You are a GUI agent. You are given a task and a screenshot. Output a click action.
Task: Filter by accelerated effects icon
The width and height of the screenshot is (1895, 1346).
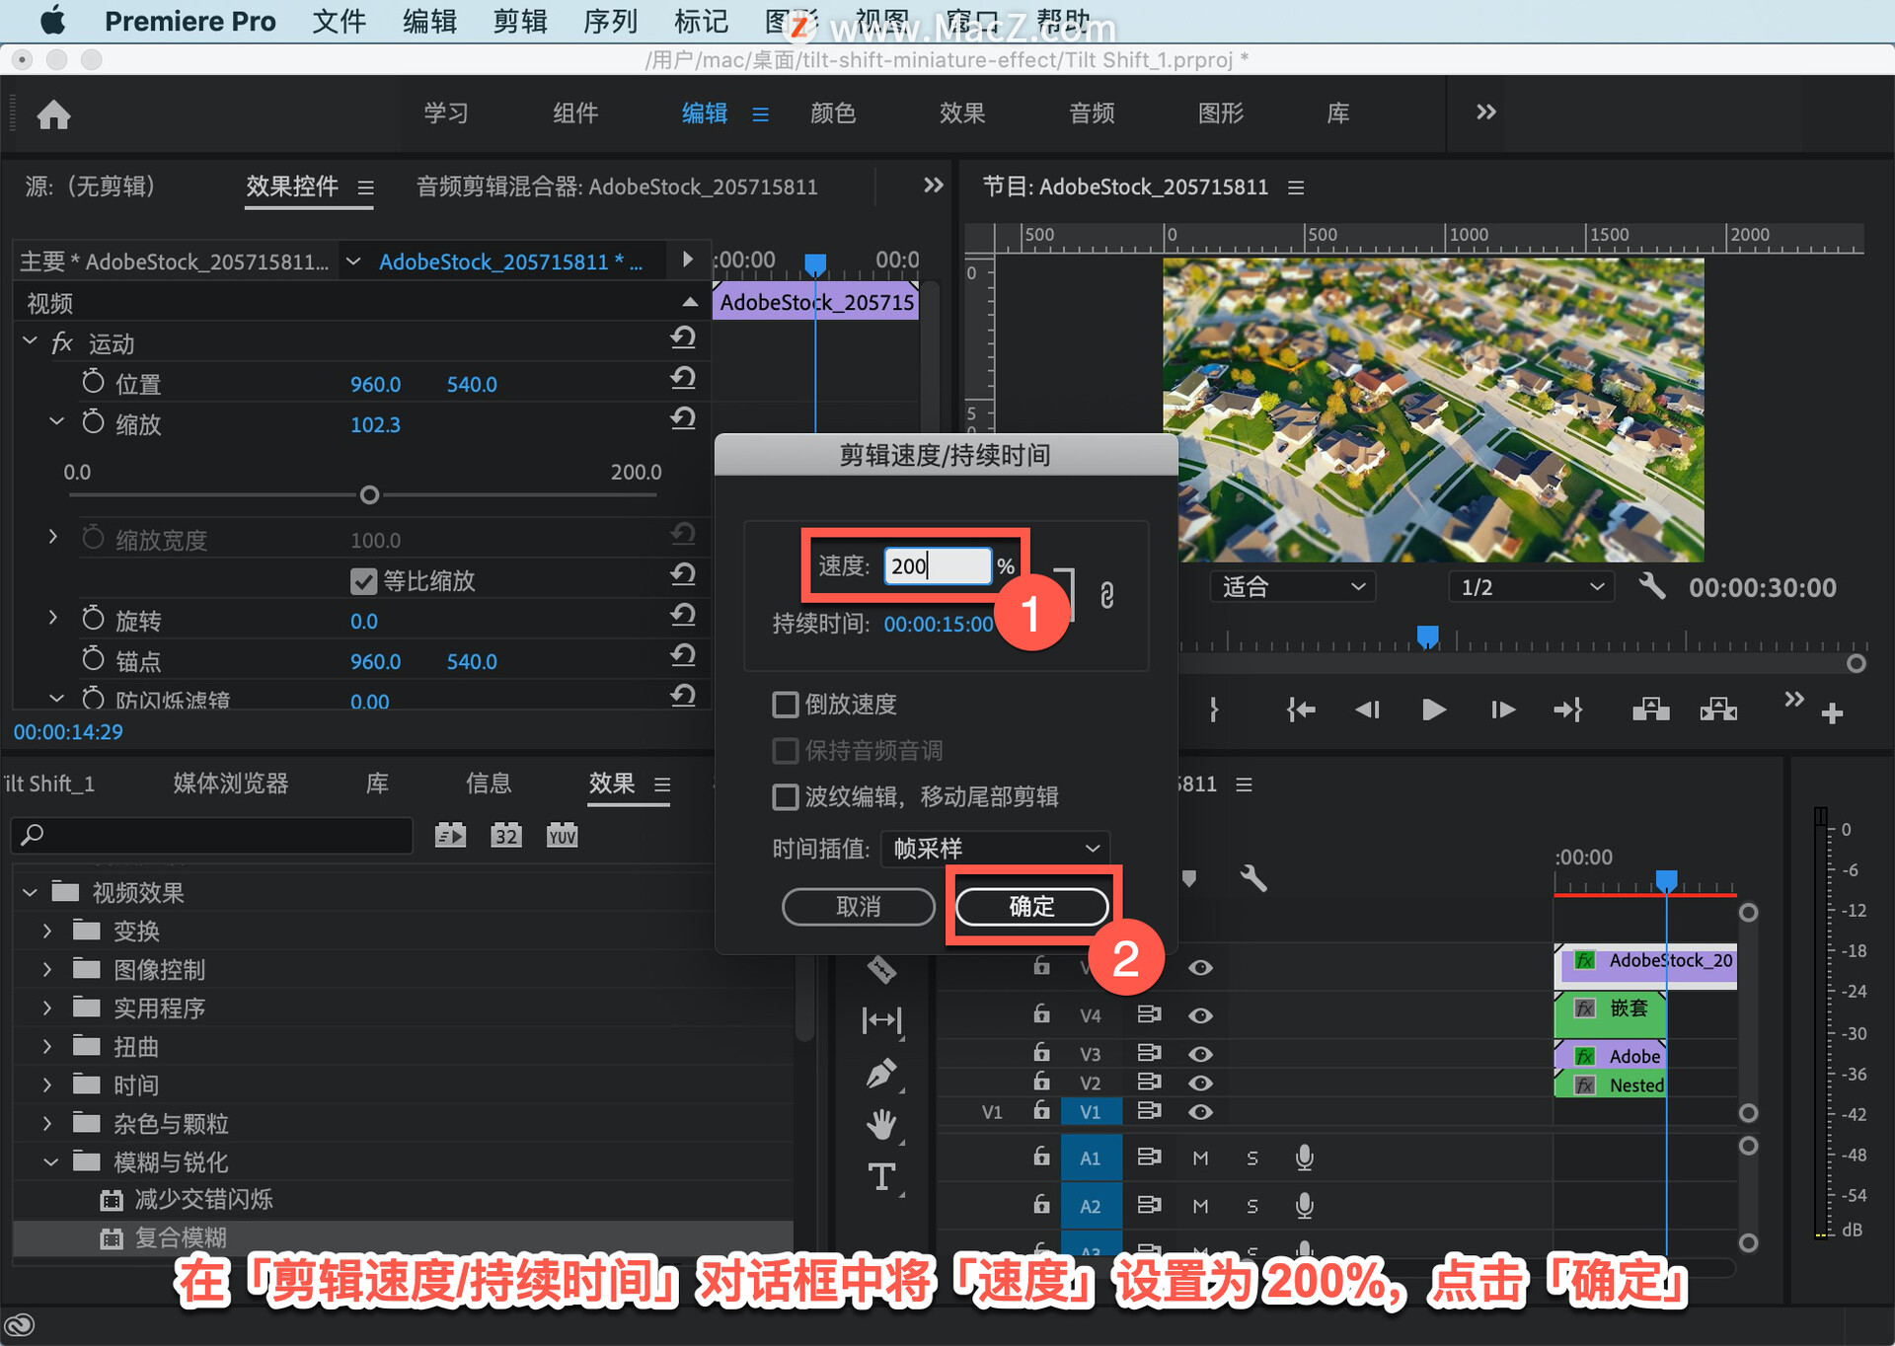[x=450, y=836]
